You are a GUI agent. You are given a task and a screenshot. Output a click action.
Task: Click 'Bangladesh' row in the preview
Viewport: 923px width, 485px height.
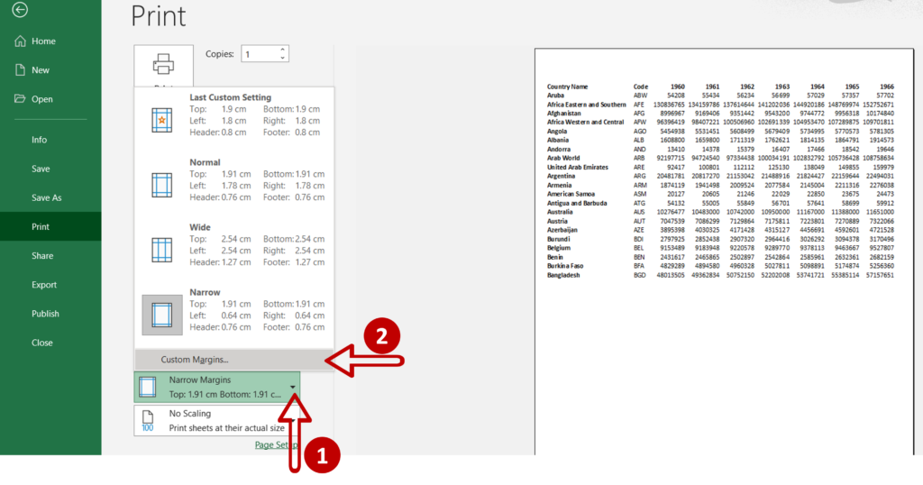coord(563,275)
